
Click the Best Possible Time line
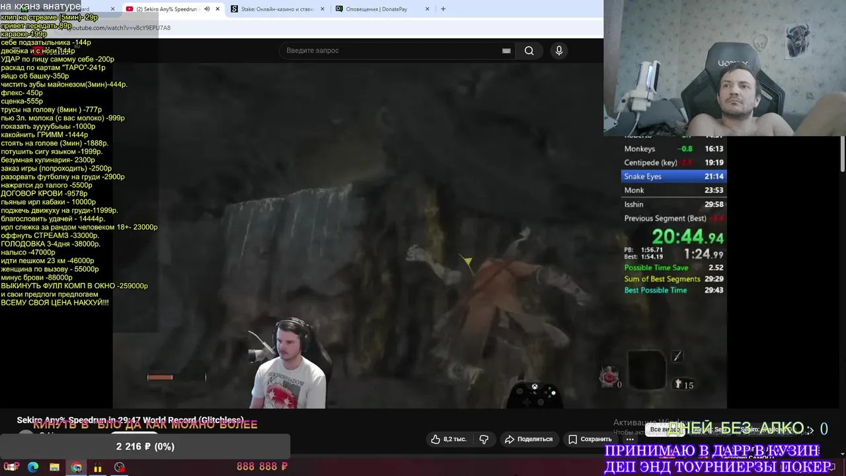coord(673,290)
